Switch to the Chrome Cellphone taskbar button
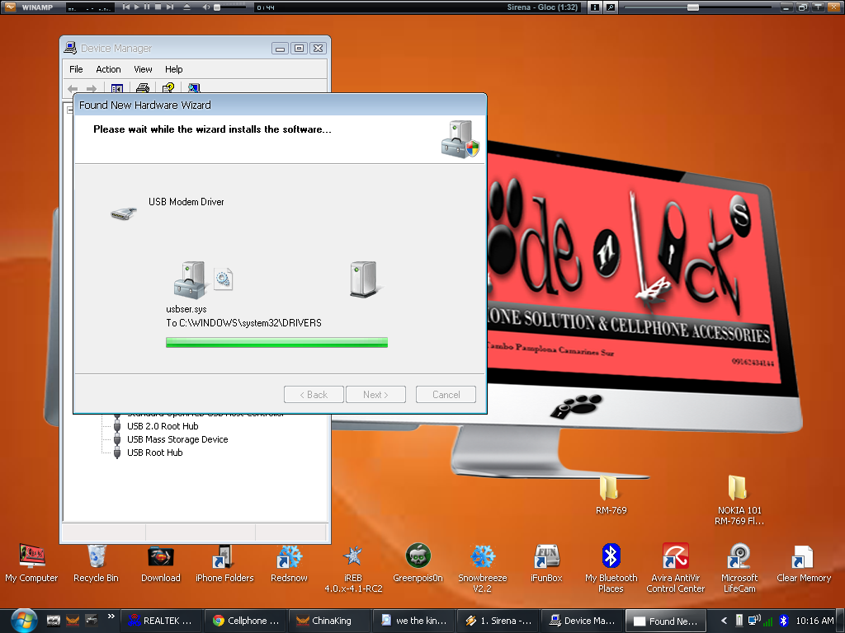The image size is (845, 633). 245,621
